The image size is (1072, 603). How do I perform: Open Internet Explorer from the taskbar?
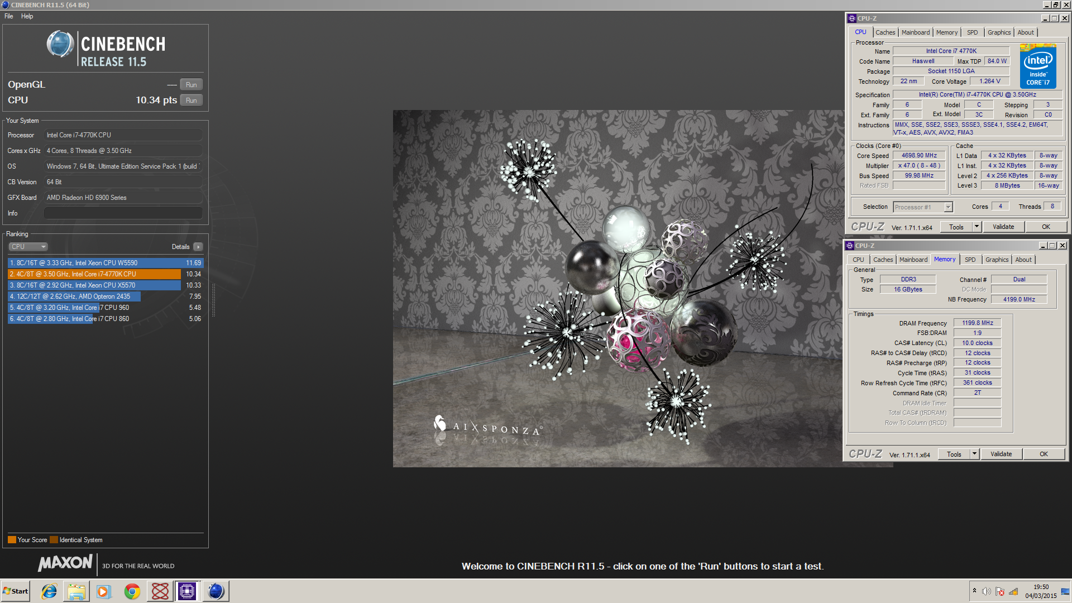pyautogui.click(x=49, y=591)
